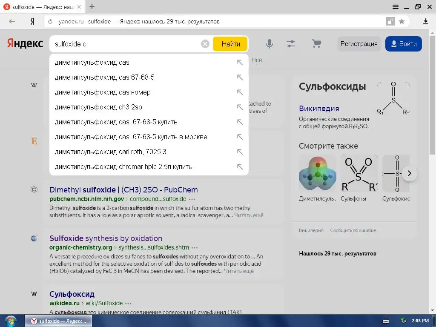The height and width of the screenshot is (327, 436).
Task: Open the search settings sliders icon
Action: point(291,44)
